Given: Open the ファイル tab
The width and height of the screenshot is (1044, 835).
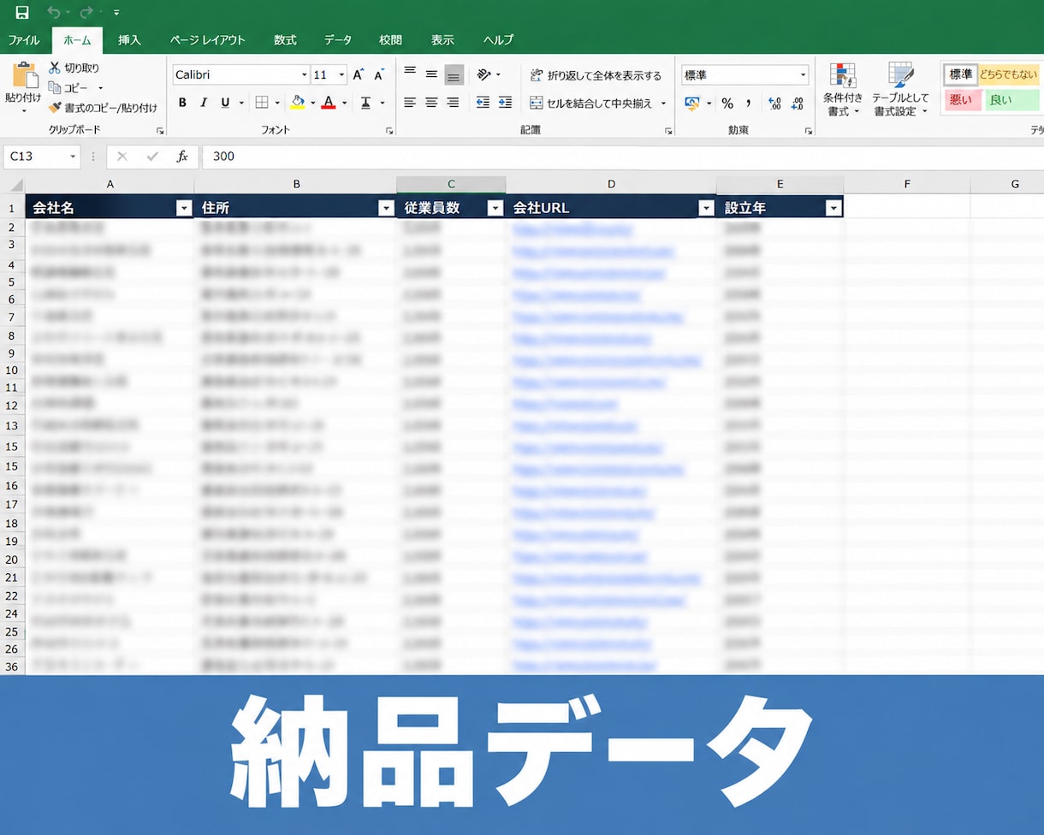Looking at the screenshot, I should pyautogui.click(x=24, y=40).
